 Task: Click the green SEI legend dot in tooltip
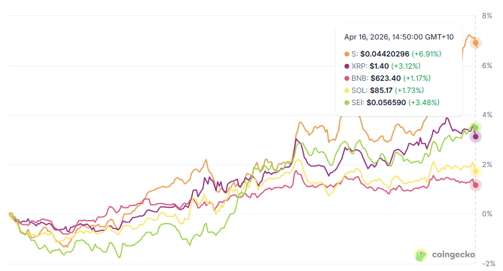pyautogui.click(x=347, y=103)
